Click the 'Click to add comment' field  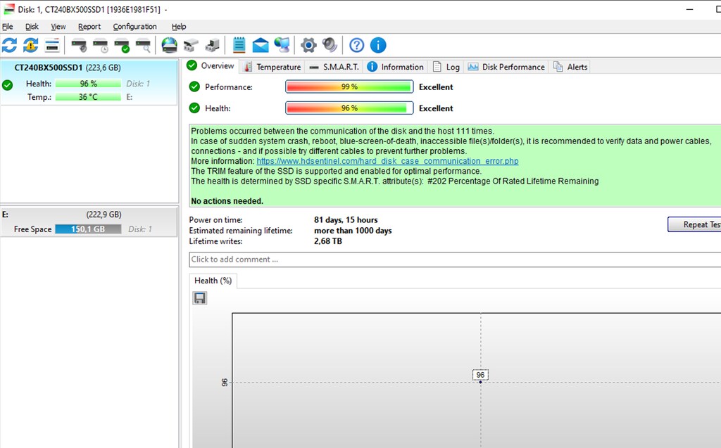[x=456, y=260]
